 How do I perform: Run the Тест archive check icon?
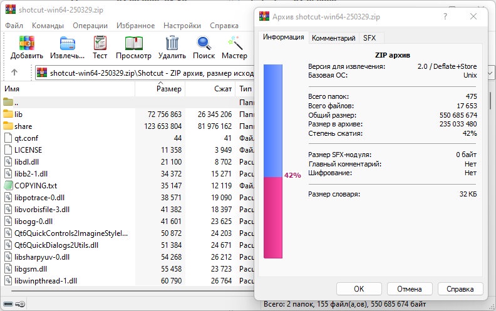click(100, 43)
